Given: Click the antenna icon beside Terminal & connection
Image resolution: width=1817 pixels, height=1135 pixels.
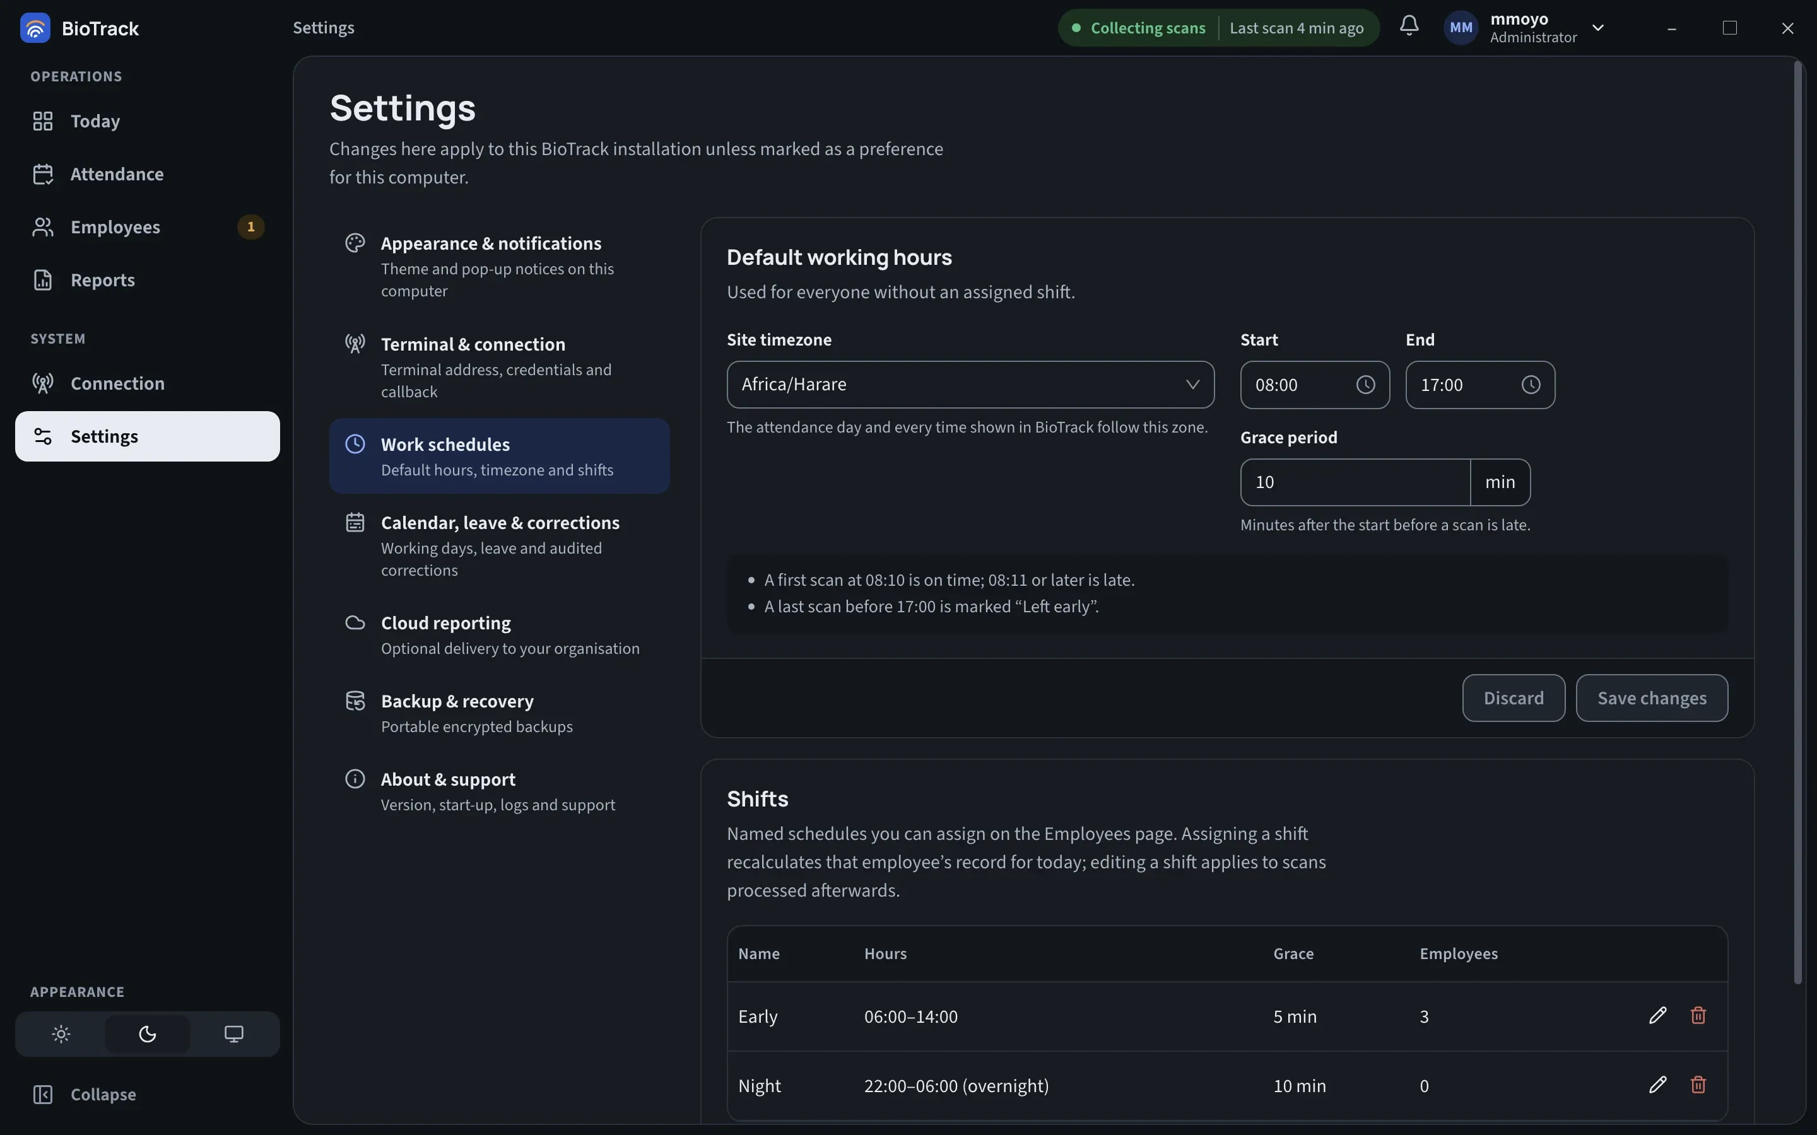Looking at the screenshot, I should point(355,343).
